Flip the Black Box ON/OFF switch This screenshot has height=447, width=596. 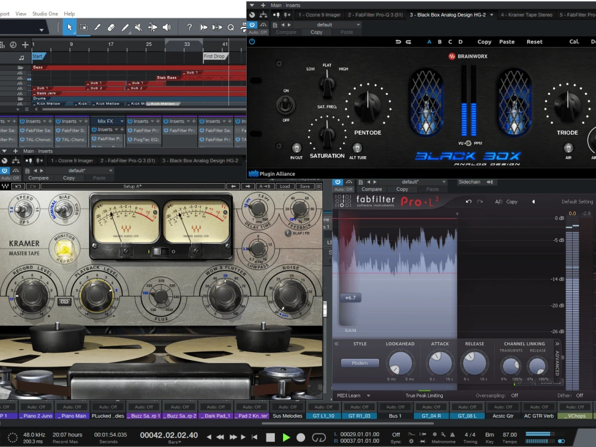click(285, 105)
